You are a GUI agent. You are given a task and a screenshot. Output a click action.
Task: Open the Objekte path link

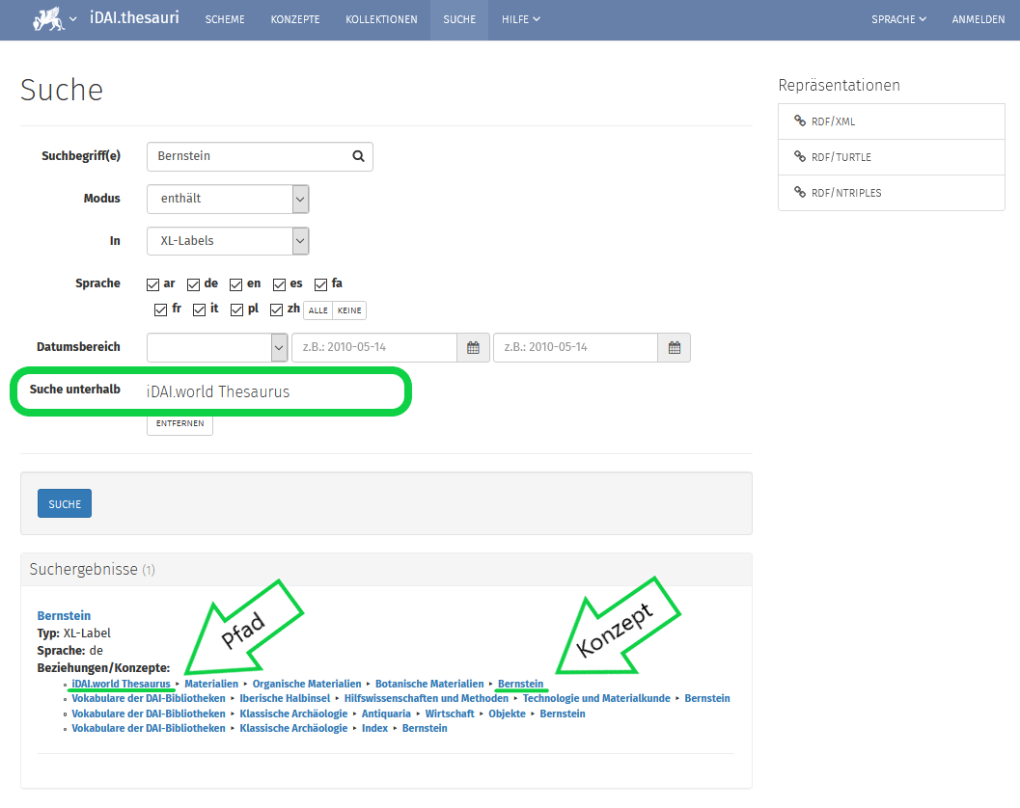[507, 714]
